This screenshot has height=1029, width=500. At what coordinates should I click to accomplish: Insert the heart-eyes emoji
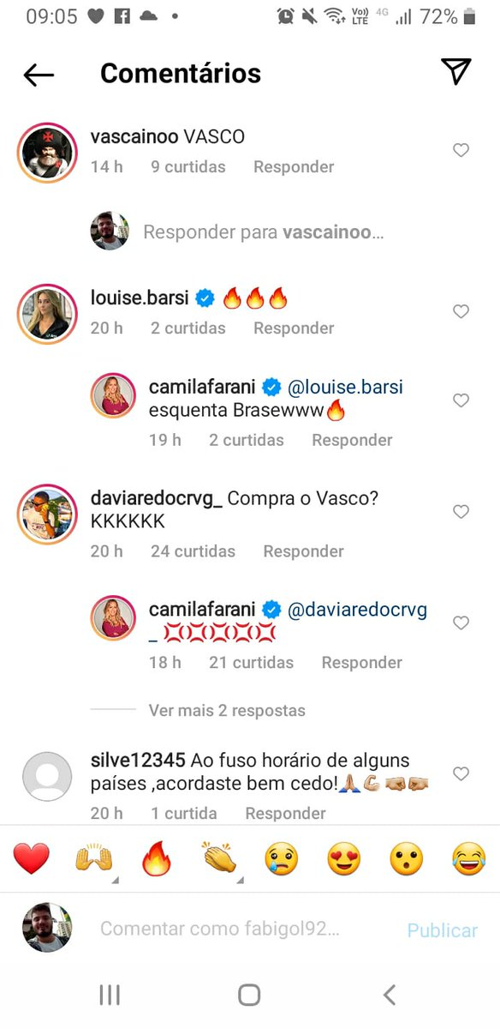click(344, 858)
